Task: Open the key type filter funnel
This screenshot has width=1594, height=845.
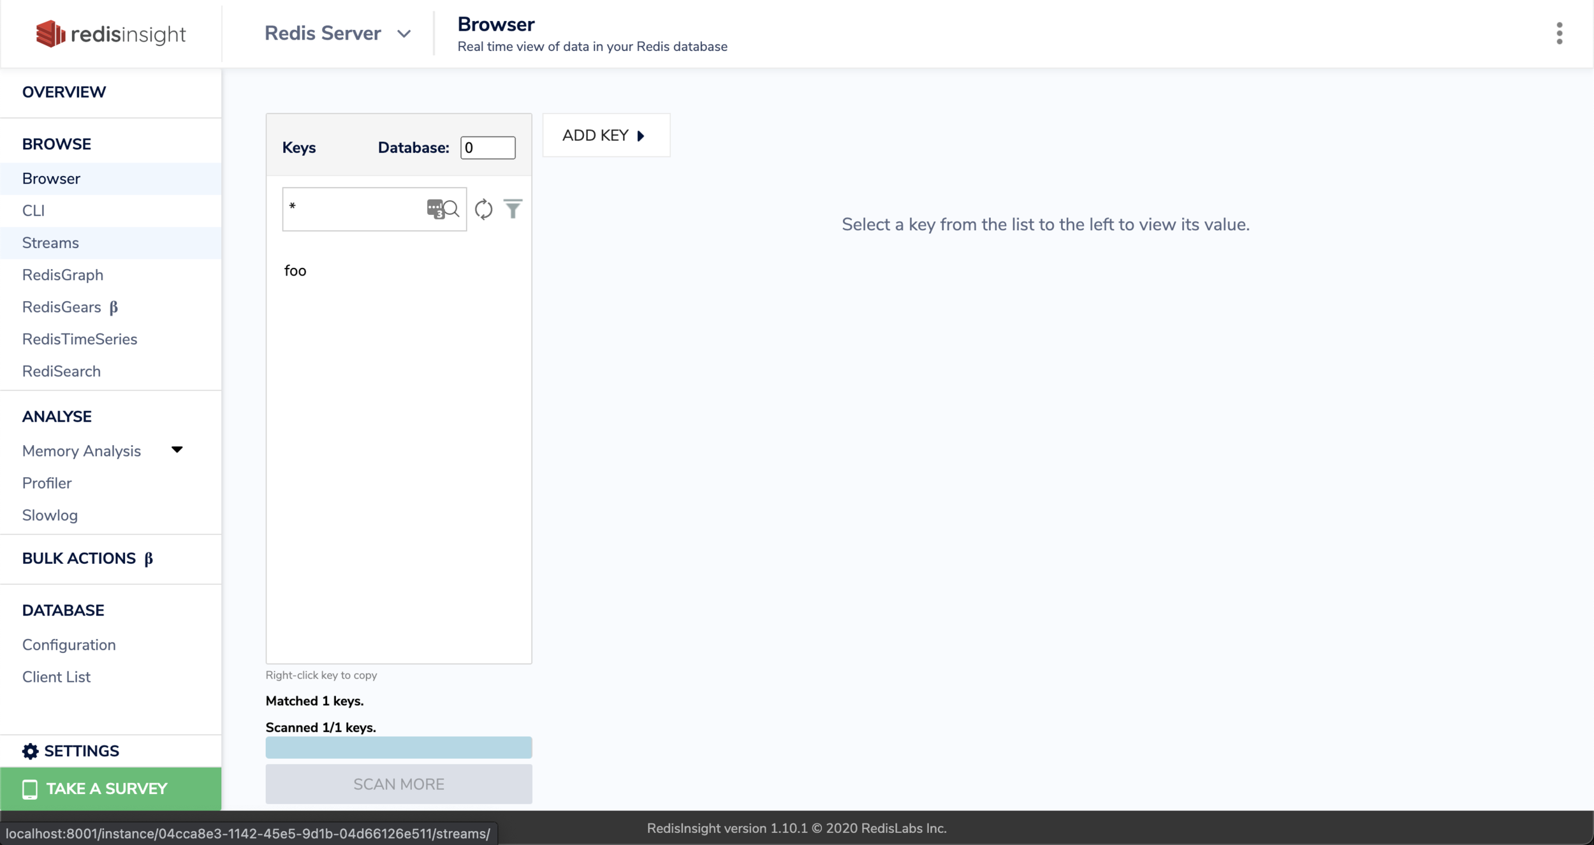Action: click(513, 209)
